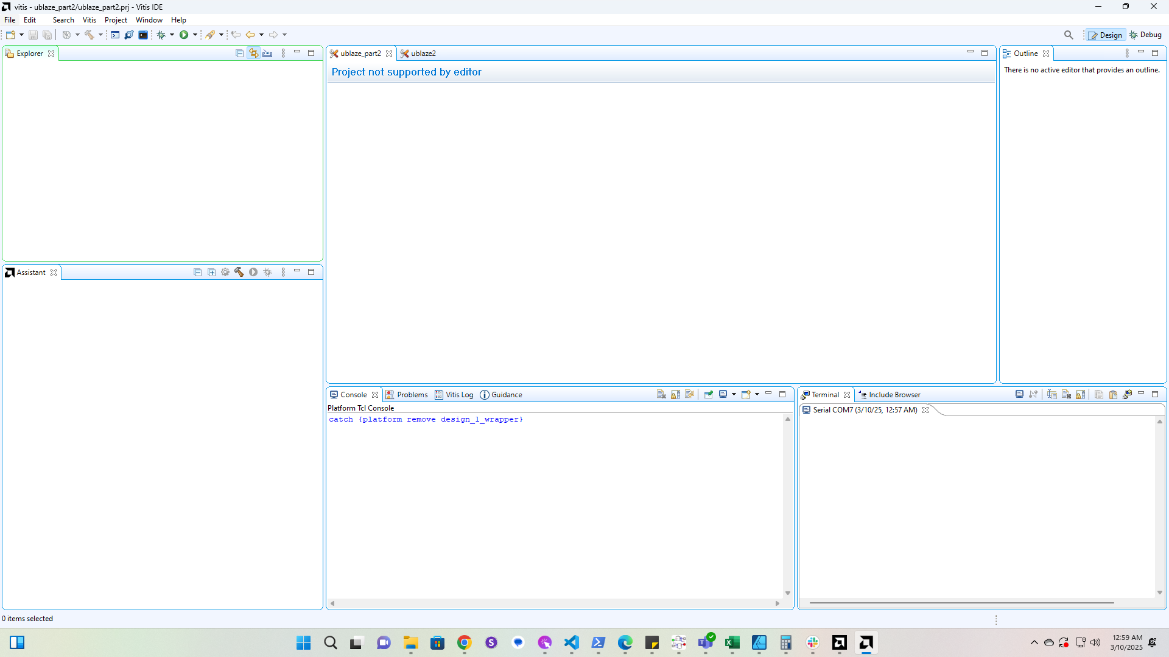Collapse All in the Explorer panel

pos(239,54)
